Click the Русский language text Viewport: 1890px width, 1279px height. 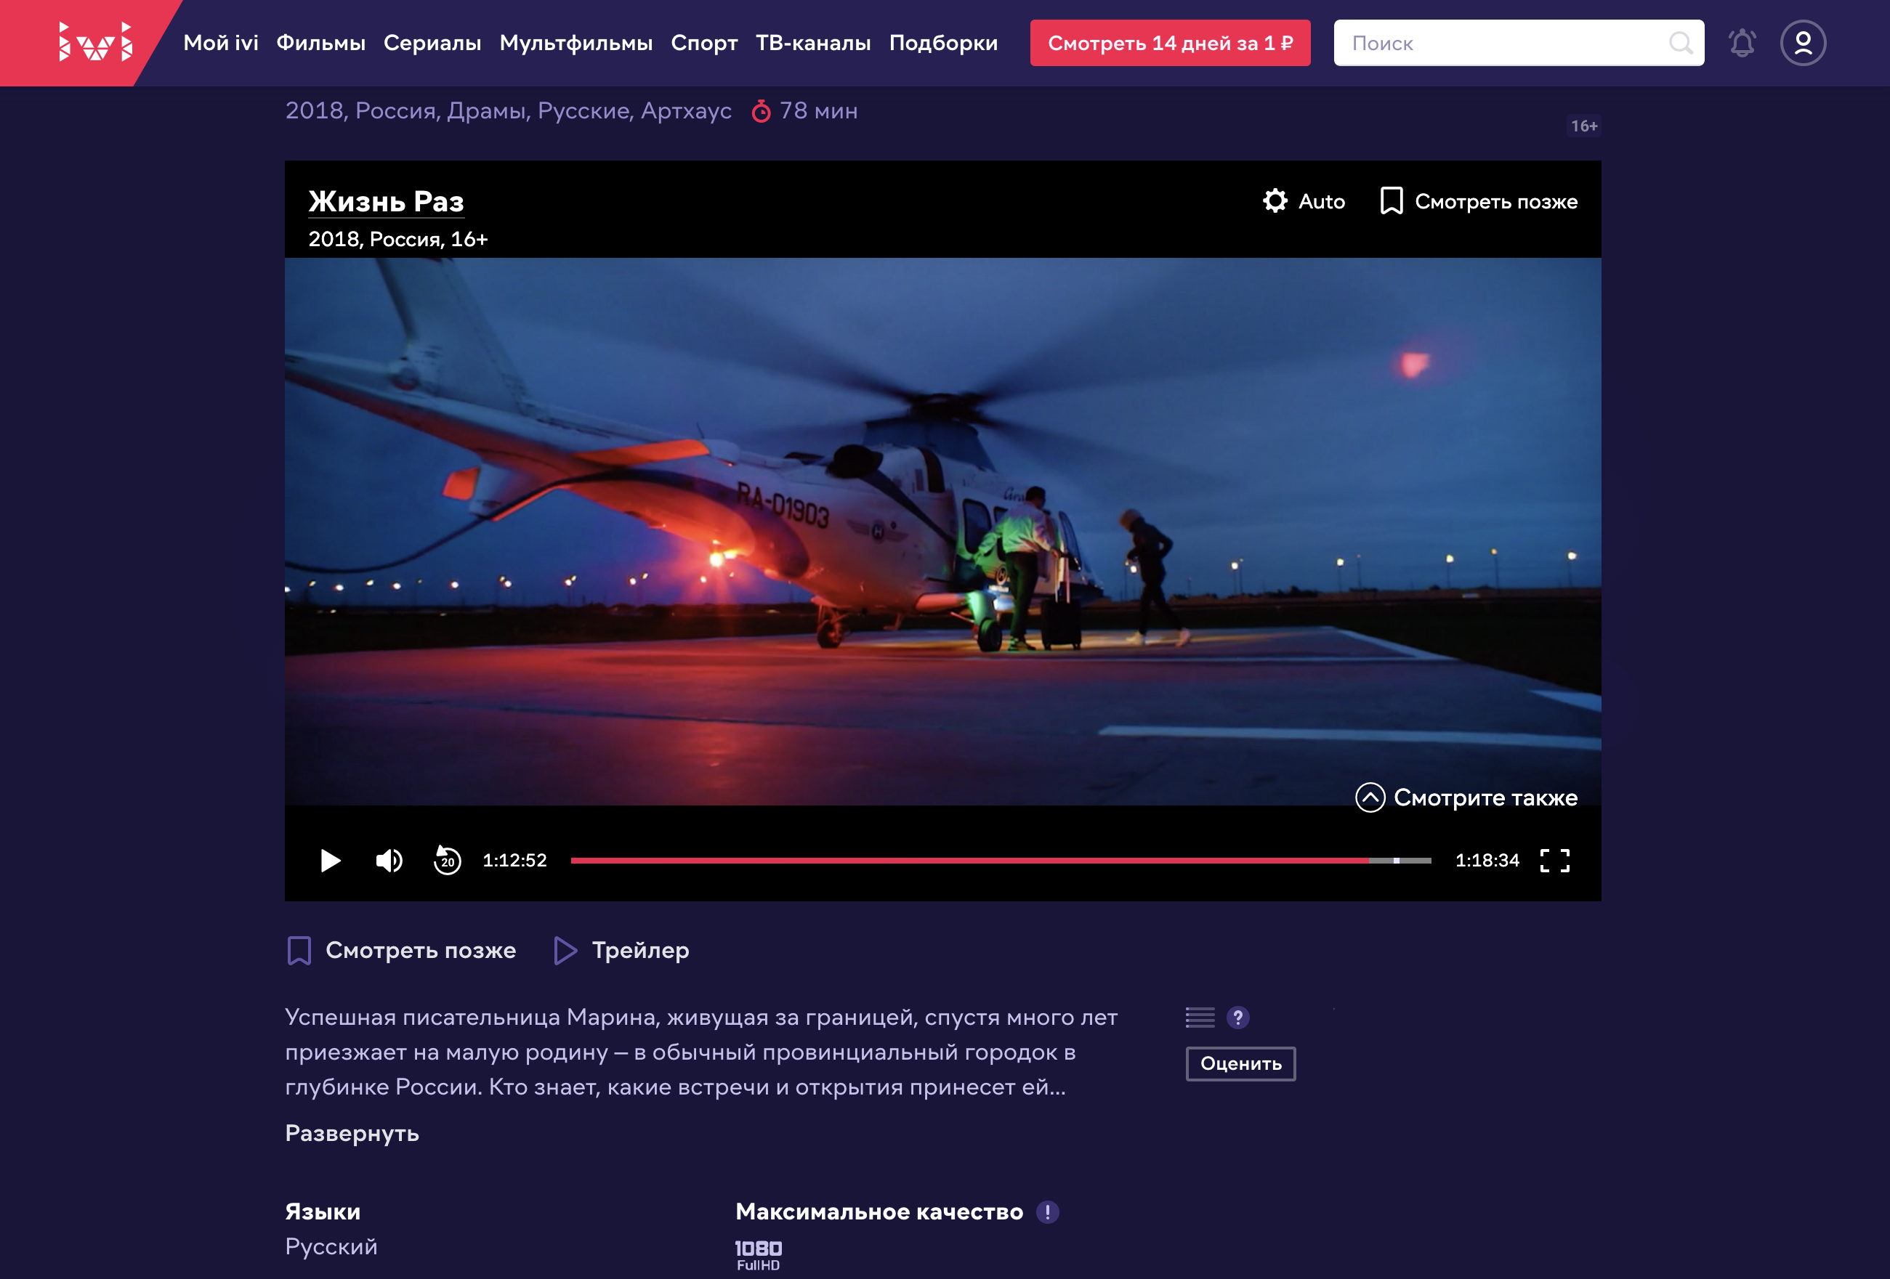coord(331,1246)
